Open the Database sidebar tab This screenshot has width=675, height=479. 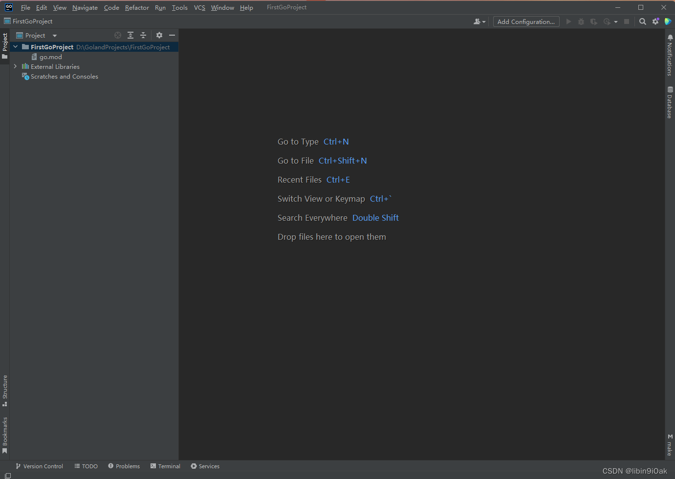pyautogui.click(x=670, y=103)
